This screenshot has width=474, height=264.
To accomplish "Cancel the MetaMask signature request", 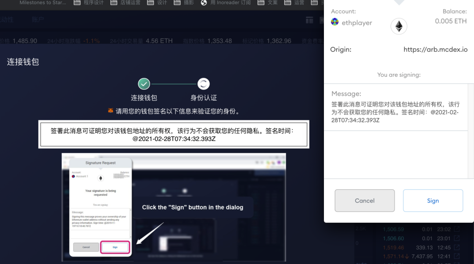I will (x=364, y=201).
